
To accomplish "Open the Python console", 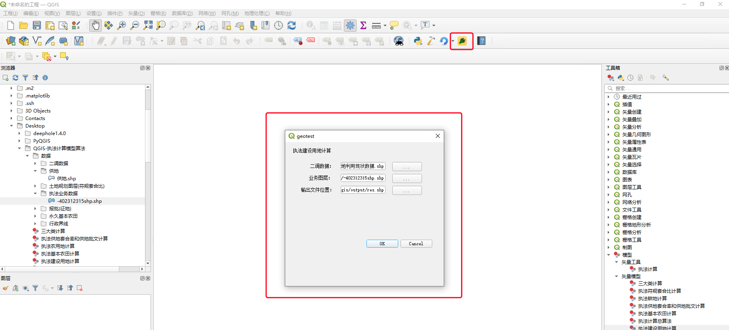I will point(418,41).
